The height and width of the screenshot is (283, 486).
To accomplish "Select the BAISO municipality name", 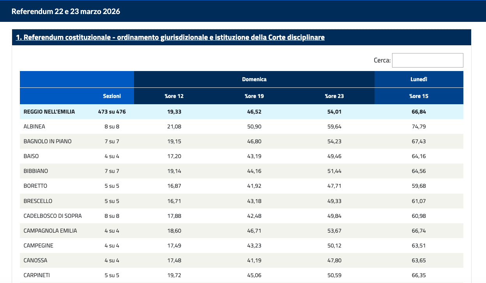I will tap(31, 156).
